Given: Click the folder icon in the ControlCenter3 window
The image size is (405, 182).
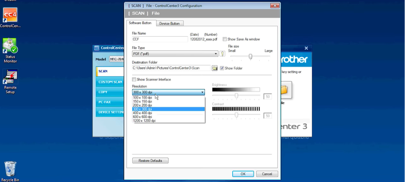Looking at the screenshot, I should pyautogui.click(x=284, y=90).
